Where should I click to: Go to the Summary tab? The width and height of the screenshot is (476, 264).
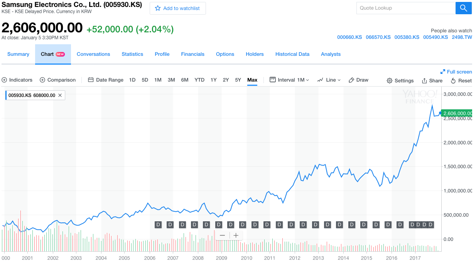[18, 54]
